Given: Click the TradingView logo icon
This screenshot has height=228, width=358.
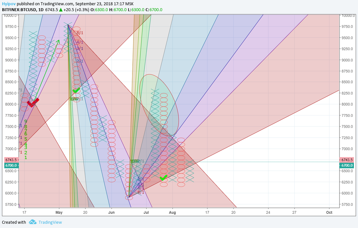Looking at the screenshot, I should point(33,222).
